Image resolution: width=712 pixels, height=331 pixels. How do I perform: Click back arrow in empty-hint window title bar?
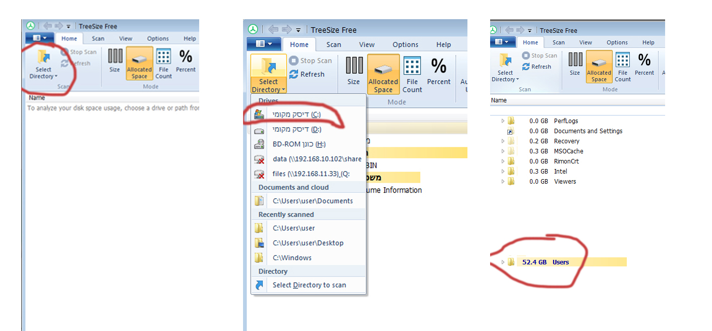tap(47, 26)
